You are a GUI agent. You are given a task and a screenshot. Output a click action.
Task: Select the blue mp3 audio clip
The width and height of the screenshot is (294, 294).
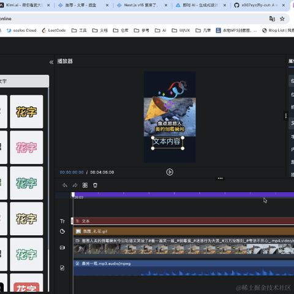tap(184, 268)
